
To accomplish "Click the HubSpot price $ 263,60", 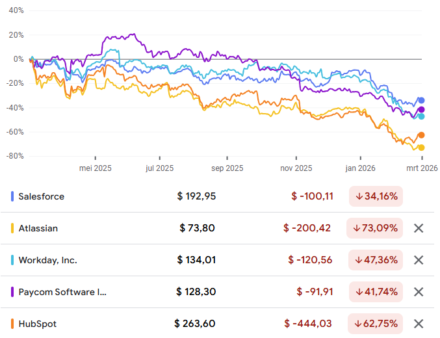I will (x=195, y=324).
